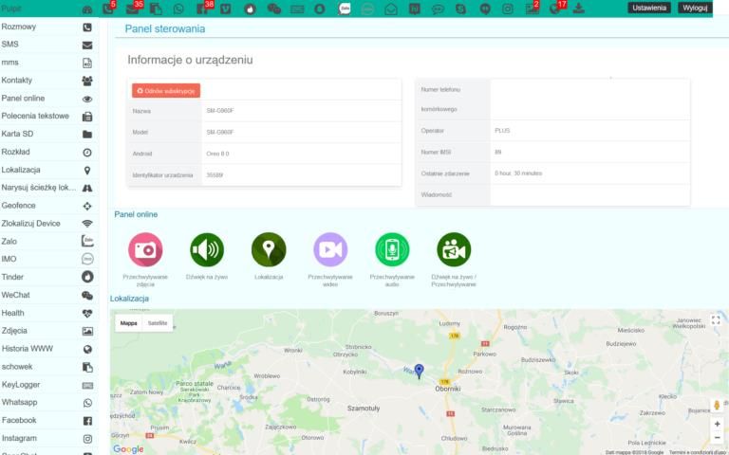Click the green microphone audio capture icon

[x=392, y=250]
